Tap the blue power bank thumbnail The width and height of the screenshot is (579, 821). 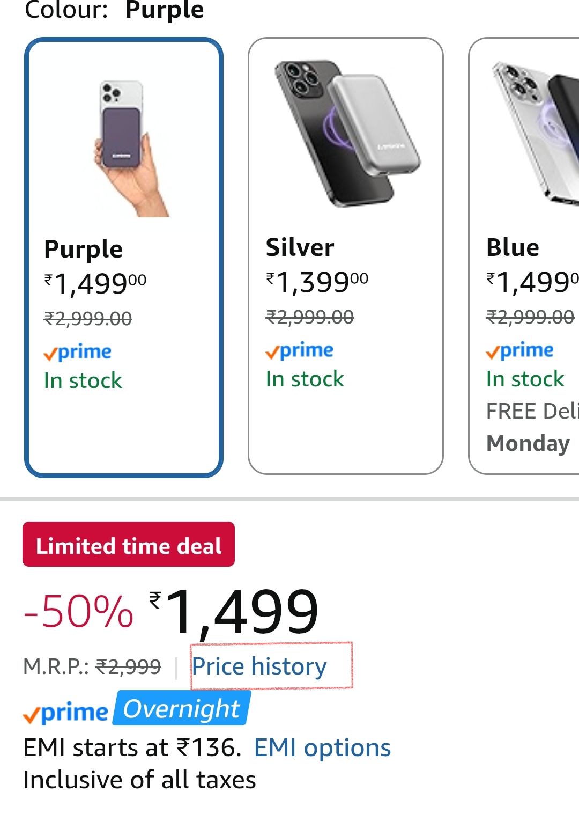[536, 133]
